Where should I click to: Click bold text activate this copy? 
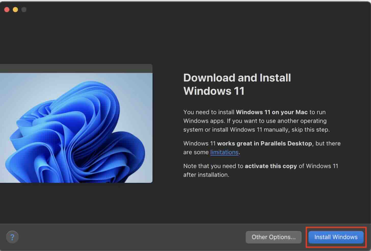271,166
